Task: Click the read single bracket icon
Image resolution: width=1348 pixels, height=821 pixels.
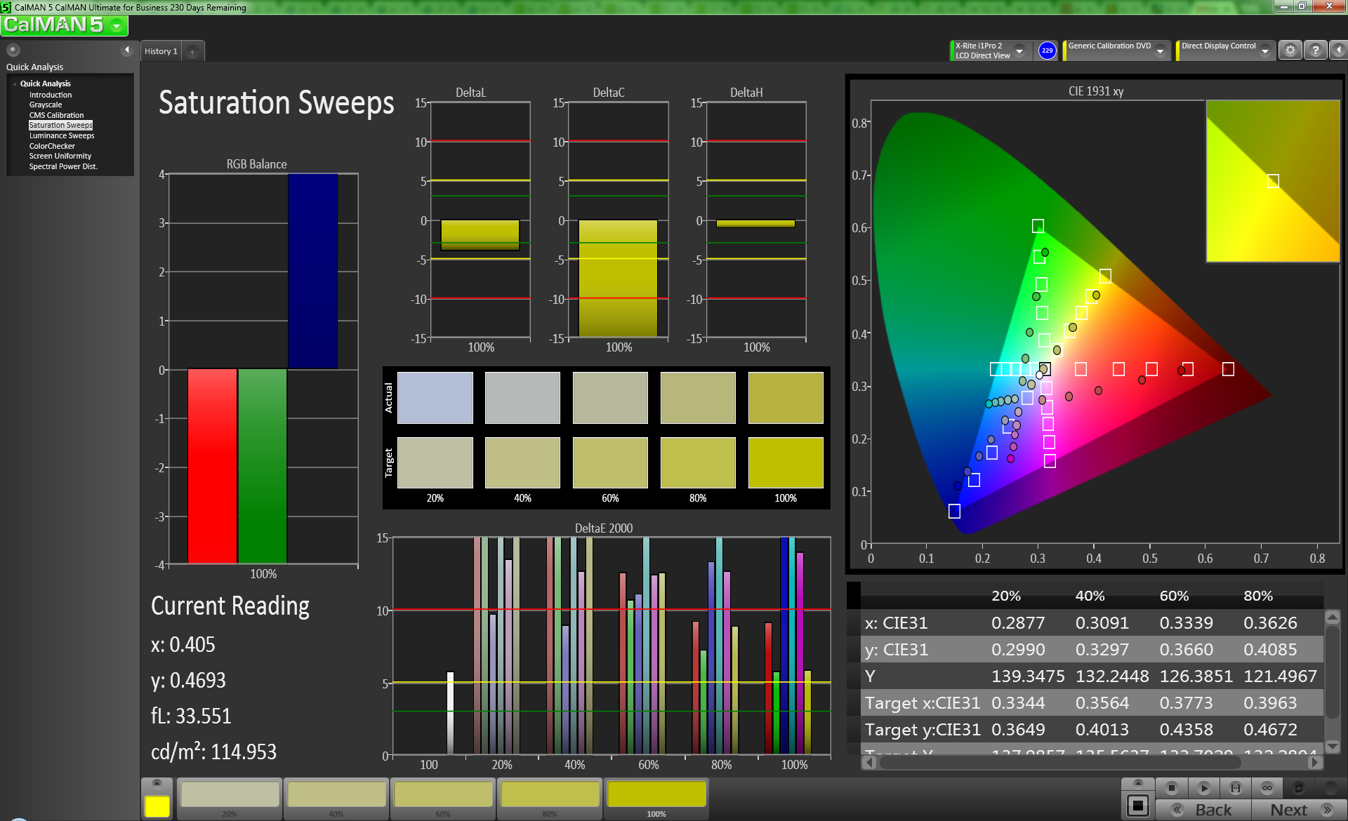Action: pyautogui.click(x=1236, y=787)
